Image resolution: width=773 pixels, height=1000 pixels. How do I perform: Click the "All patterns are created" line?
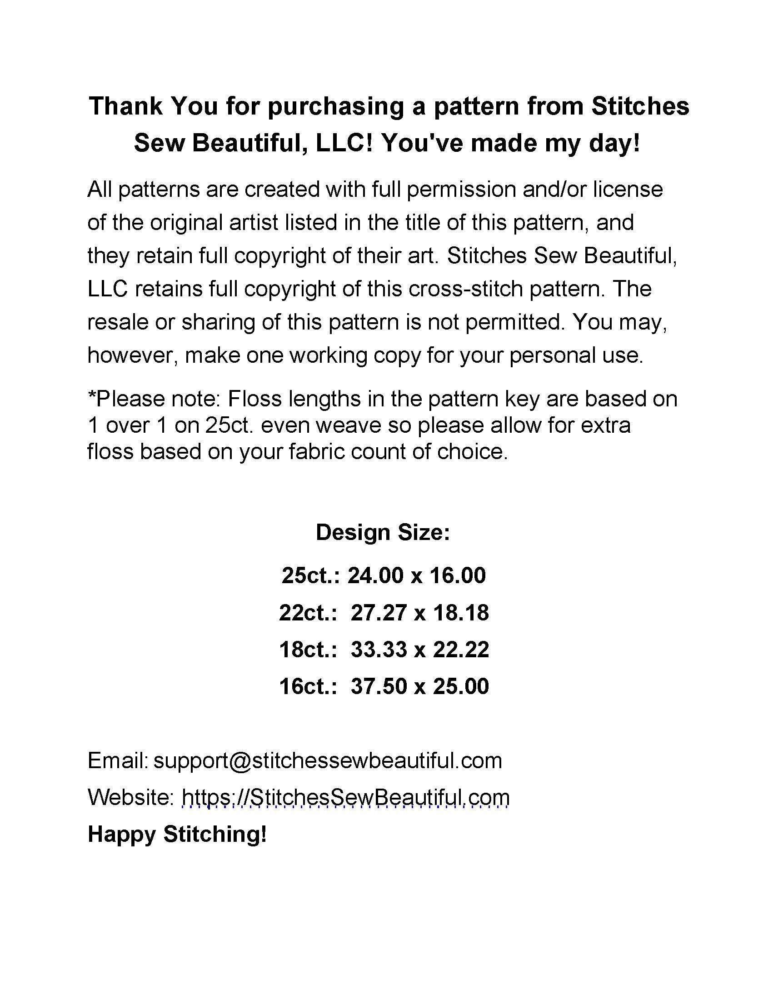tap(375, 189)
